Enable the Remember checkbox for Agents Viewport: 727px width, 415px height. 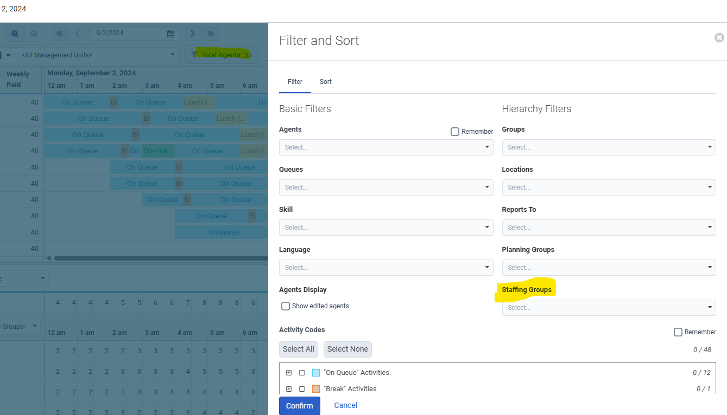[455, 132]
